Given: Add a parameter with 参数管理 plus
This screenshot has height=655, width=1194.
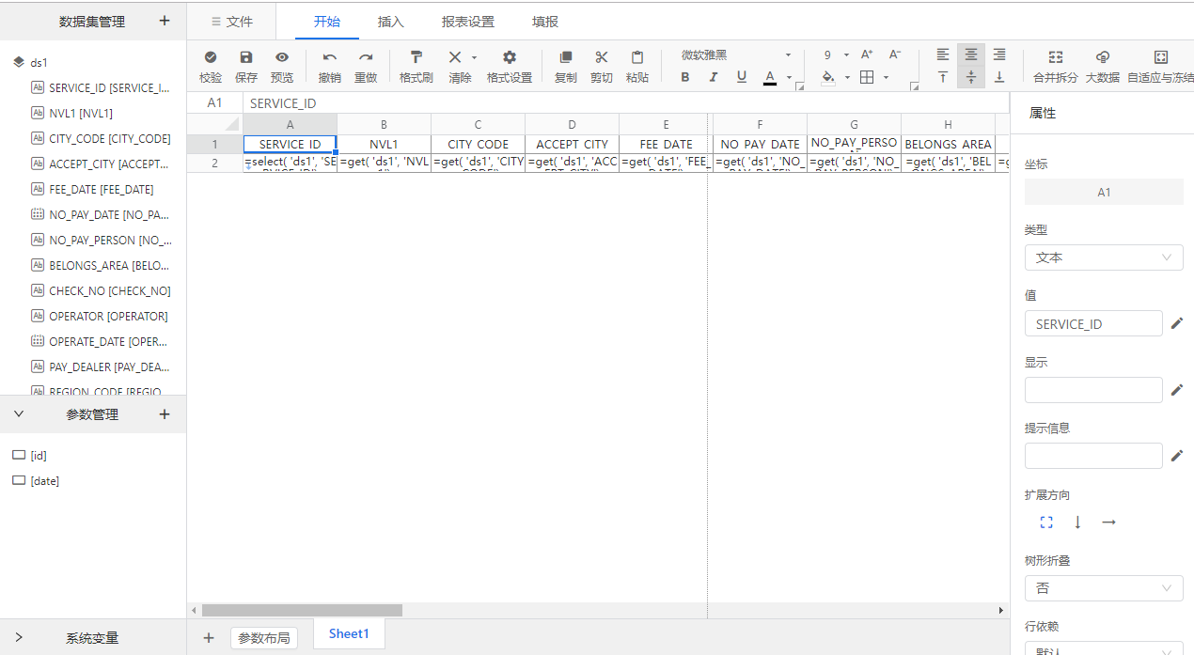Looking at the screenshot, I should (x=165, y=413).
